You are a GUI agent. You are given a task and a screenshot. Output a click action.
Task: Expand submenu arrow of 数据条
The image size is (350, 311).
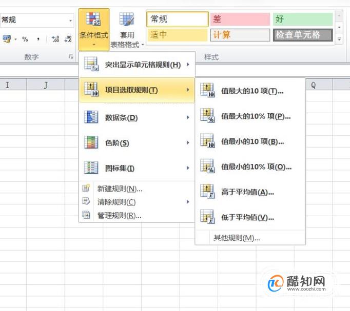point(188,117)
